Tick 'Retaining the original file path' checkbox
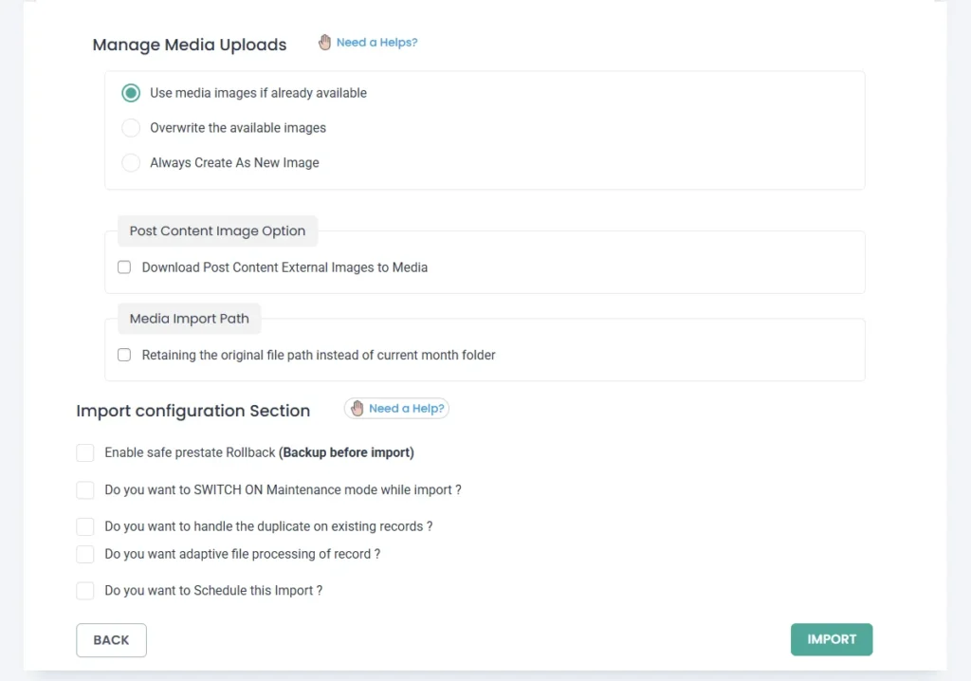The width and height of the screenshot is (971, 681). [x=124, y=355]
